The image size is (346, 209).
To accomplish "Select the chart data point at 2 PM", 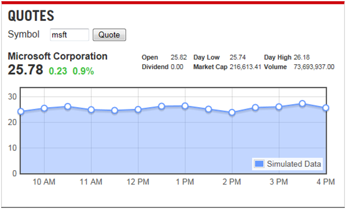I will coord(232,112).
